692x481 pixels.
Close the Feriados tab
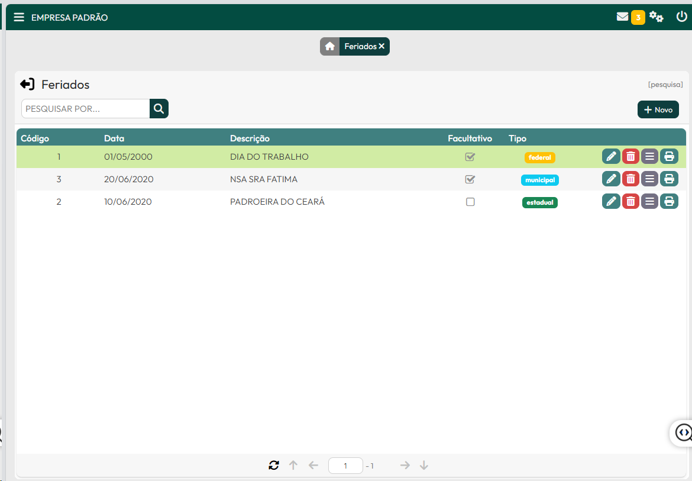381,46
